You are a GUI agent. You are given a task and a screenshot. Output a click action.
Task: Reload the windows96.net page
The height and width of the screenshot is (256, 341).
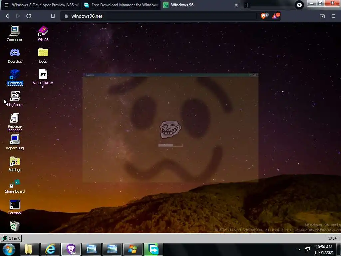29,16
